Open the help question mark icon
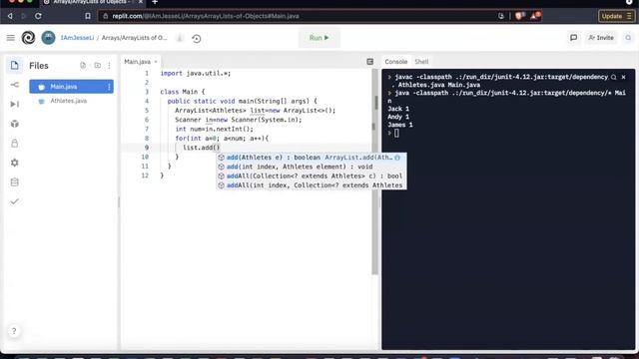The width and height of the screenshot is (639, 359). coord(14,331)
